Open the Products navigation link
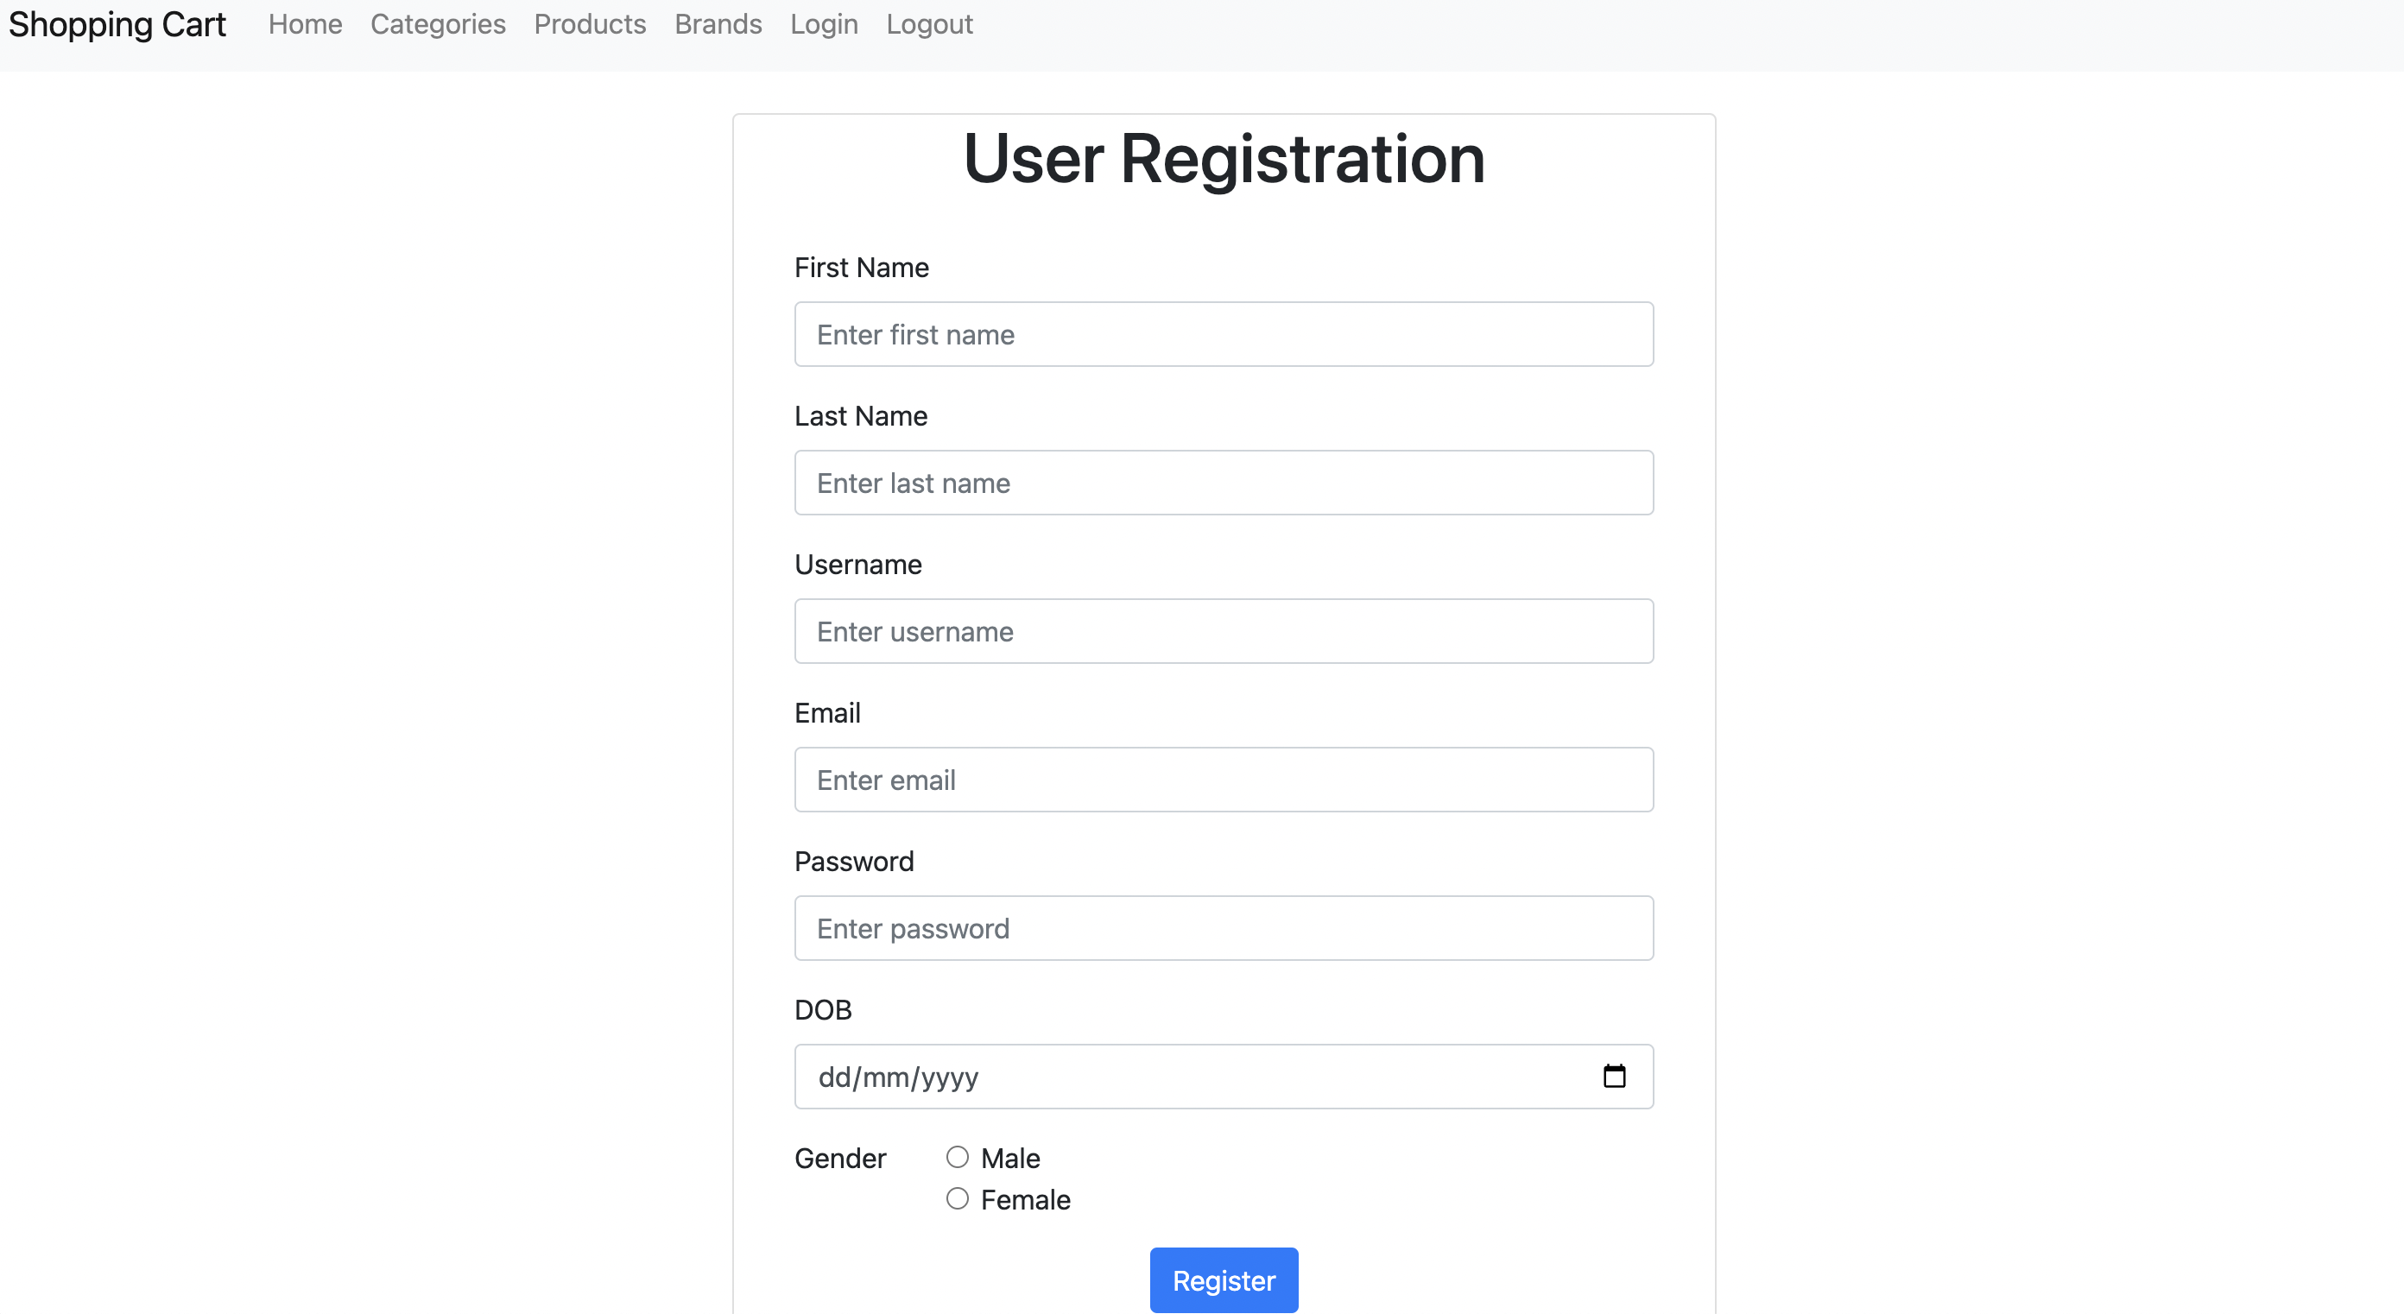This screenshot has height=1314, width=2404. click(590, 24)
